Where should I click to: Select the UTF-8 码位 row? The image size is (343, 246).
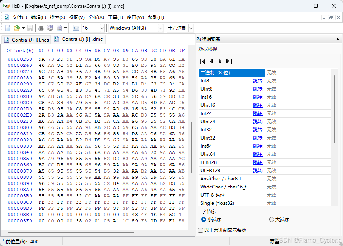pos(265,195)
